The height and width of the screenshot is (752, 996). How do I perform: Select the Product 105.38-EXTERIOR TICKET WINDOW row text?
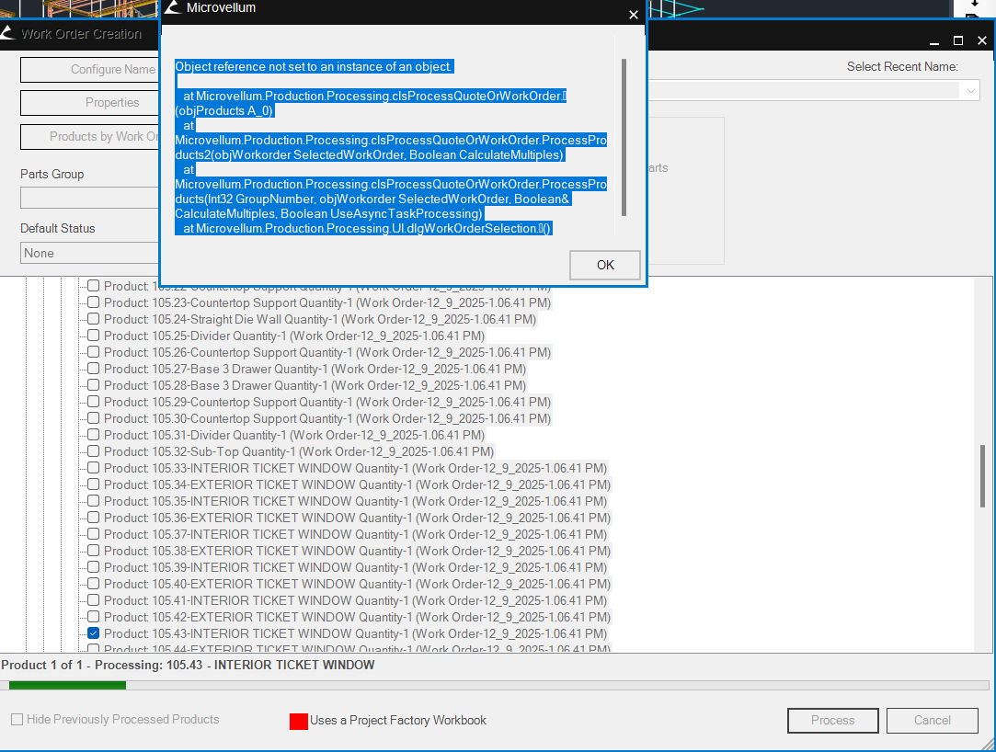pos(357,551)
